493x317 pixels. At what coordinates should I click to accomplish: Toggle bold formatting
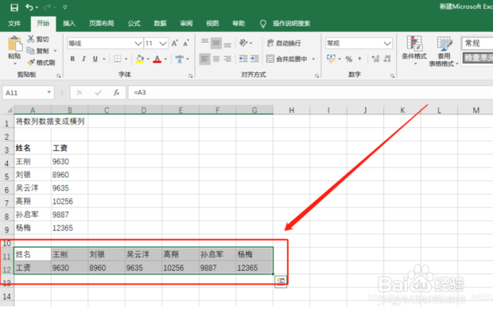[x=72, y=59]
